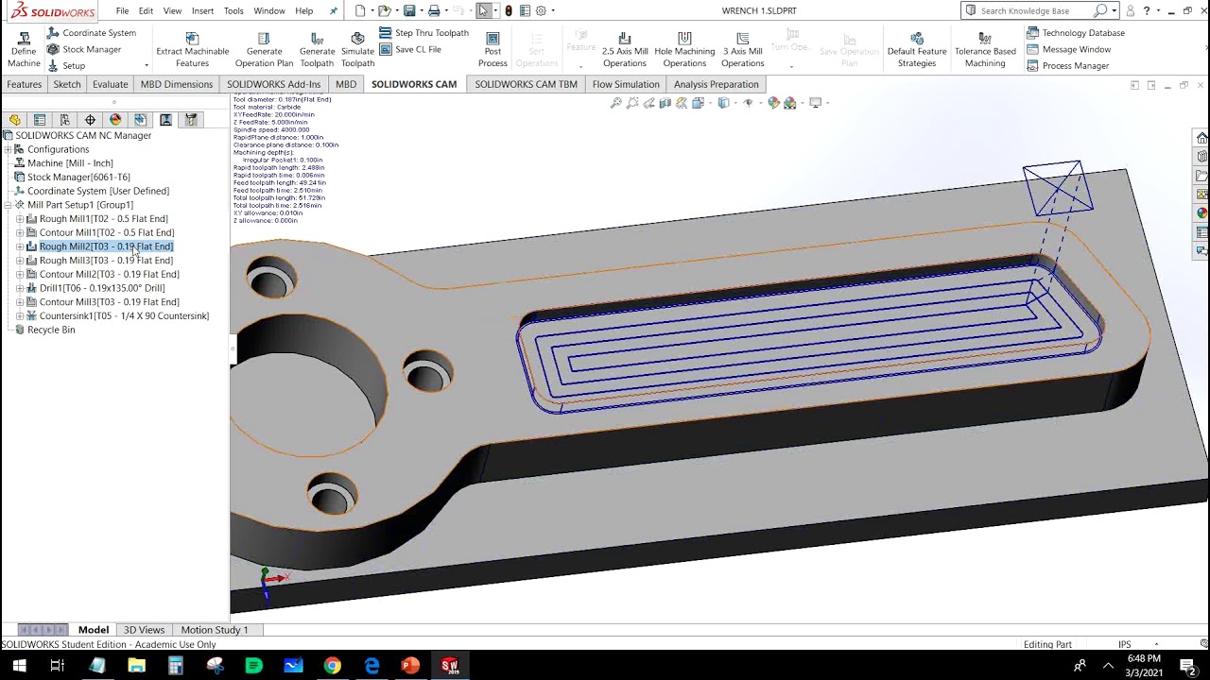The height and width of the screenshot is (680, 1210).
Task: Open the File menu
Action: pos(122,10)
